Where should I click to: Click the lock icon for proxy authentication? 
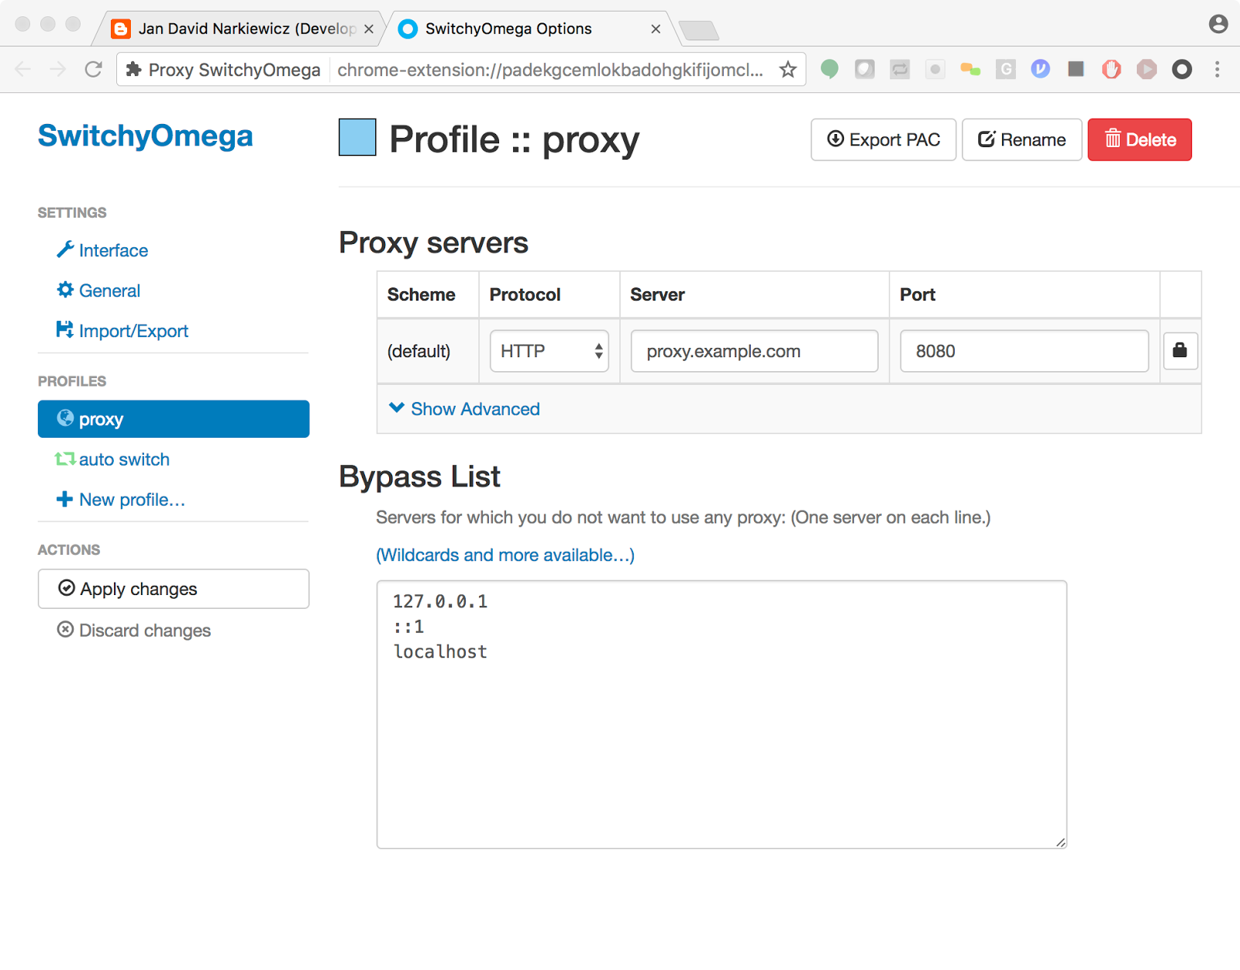[1180, 351]
